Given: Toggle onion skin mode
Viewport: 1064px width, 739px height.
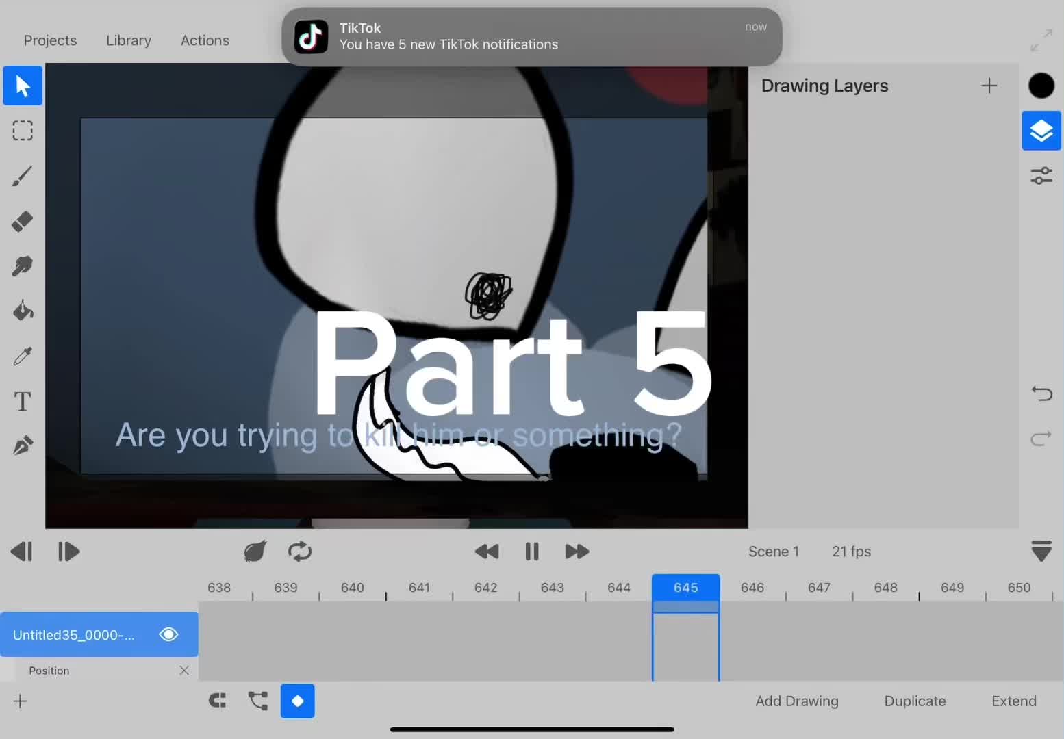Looking at the screenshot, I should 255,552.
